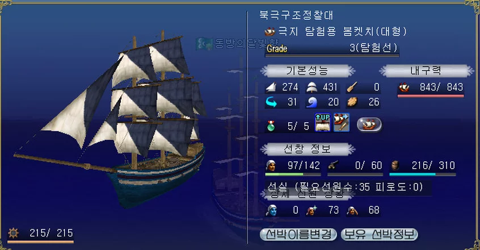The height and width of the screenshot is (250, 480).
Task: Click the turning speed arrow icon
Action: tap(271, 102)
